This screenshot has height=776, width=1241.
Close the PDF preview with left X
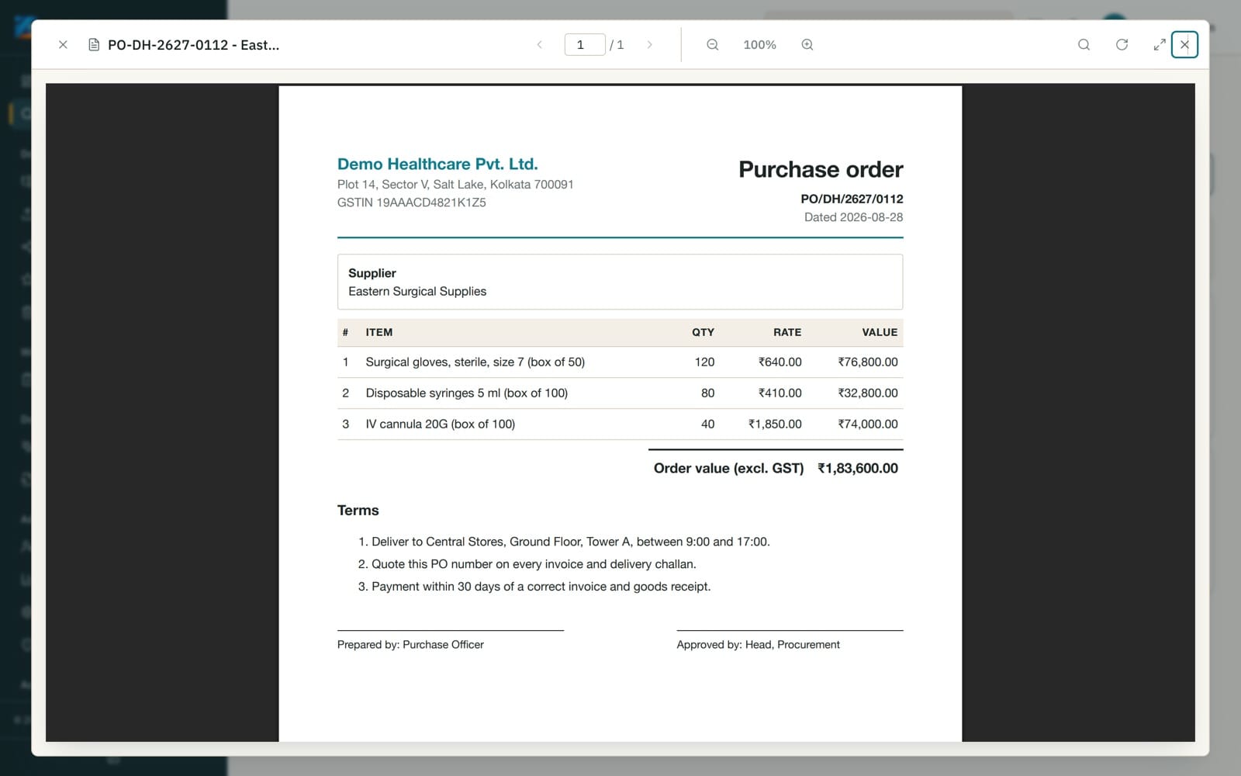tap(63, 45)
